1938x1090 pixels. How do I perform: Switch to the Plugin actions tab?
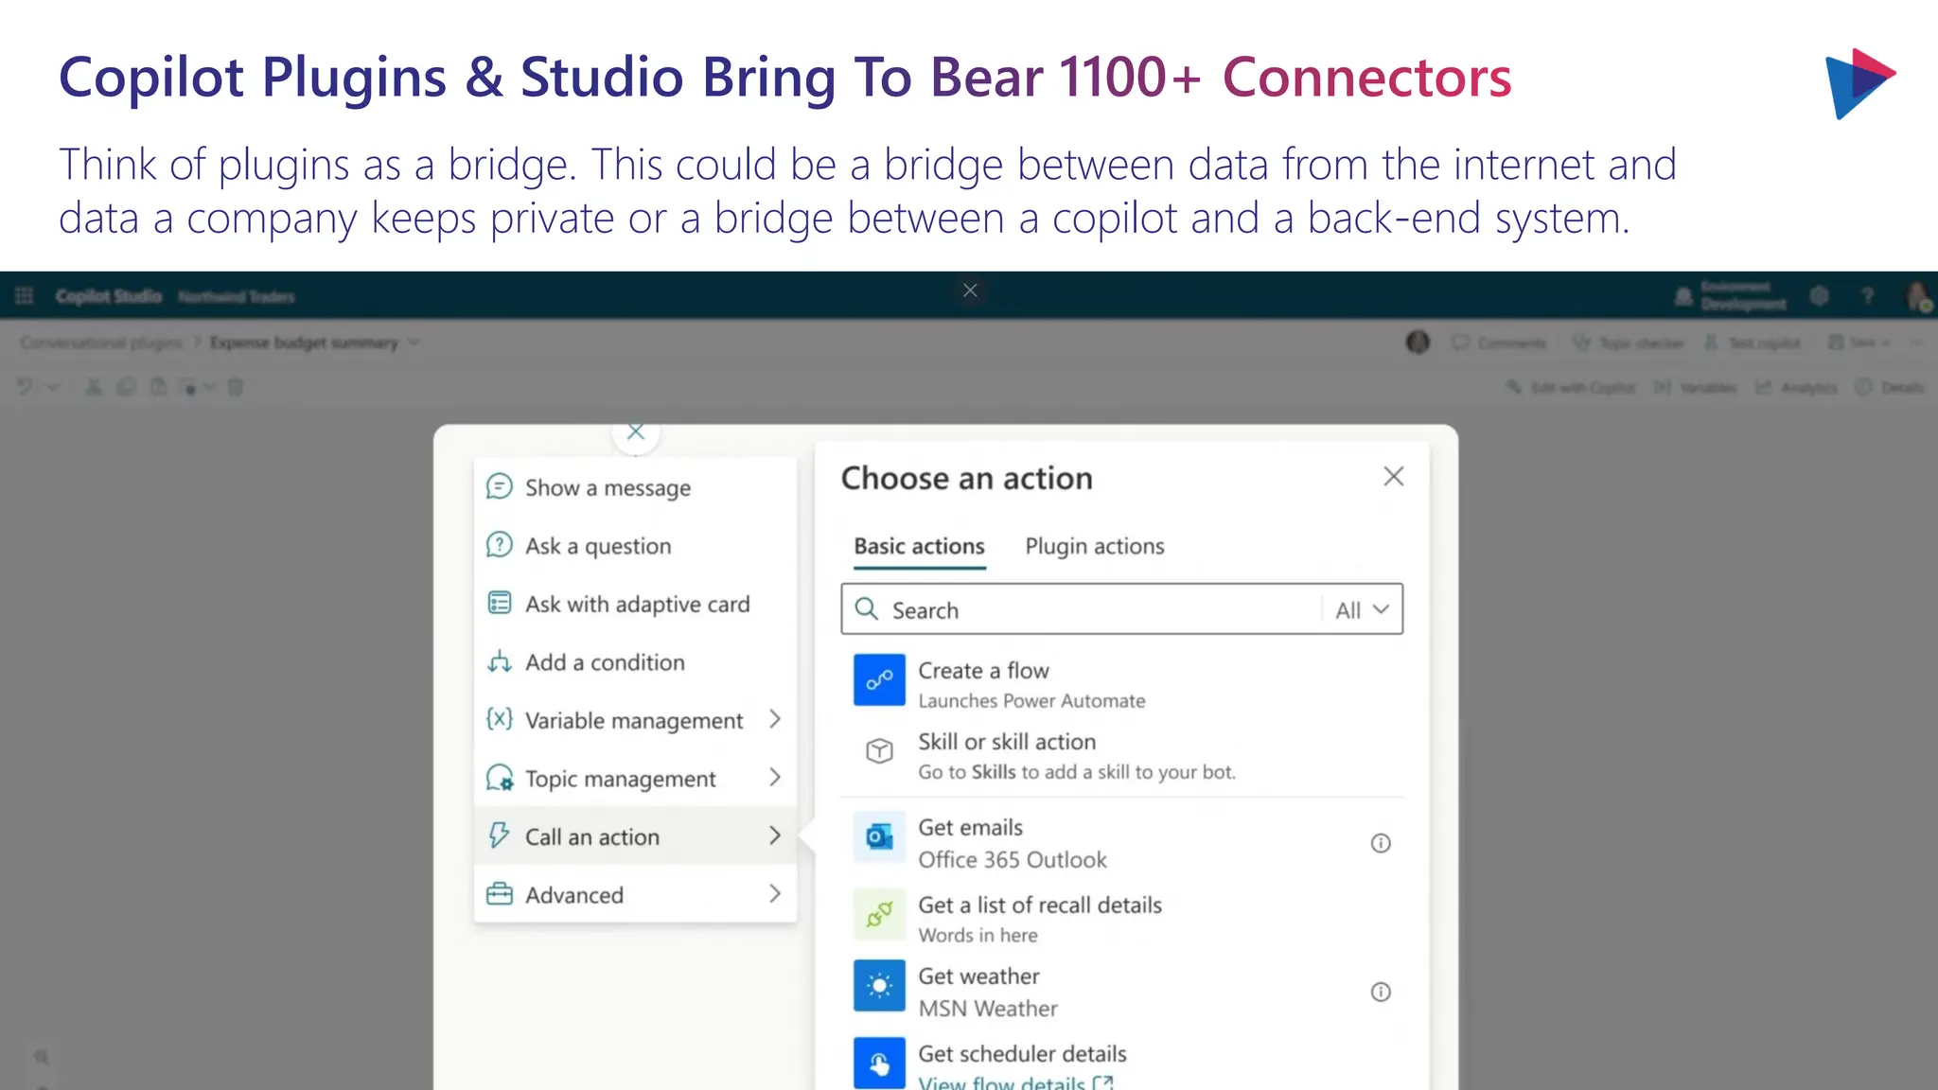coord(1094,546)
